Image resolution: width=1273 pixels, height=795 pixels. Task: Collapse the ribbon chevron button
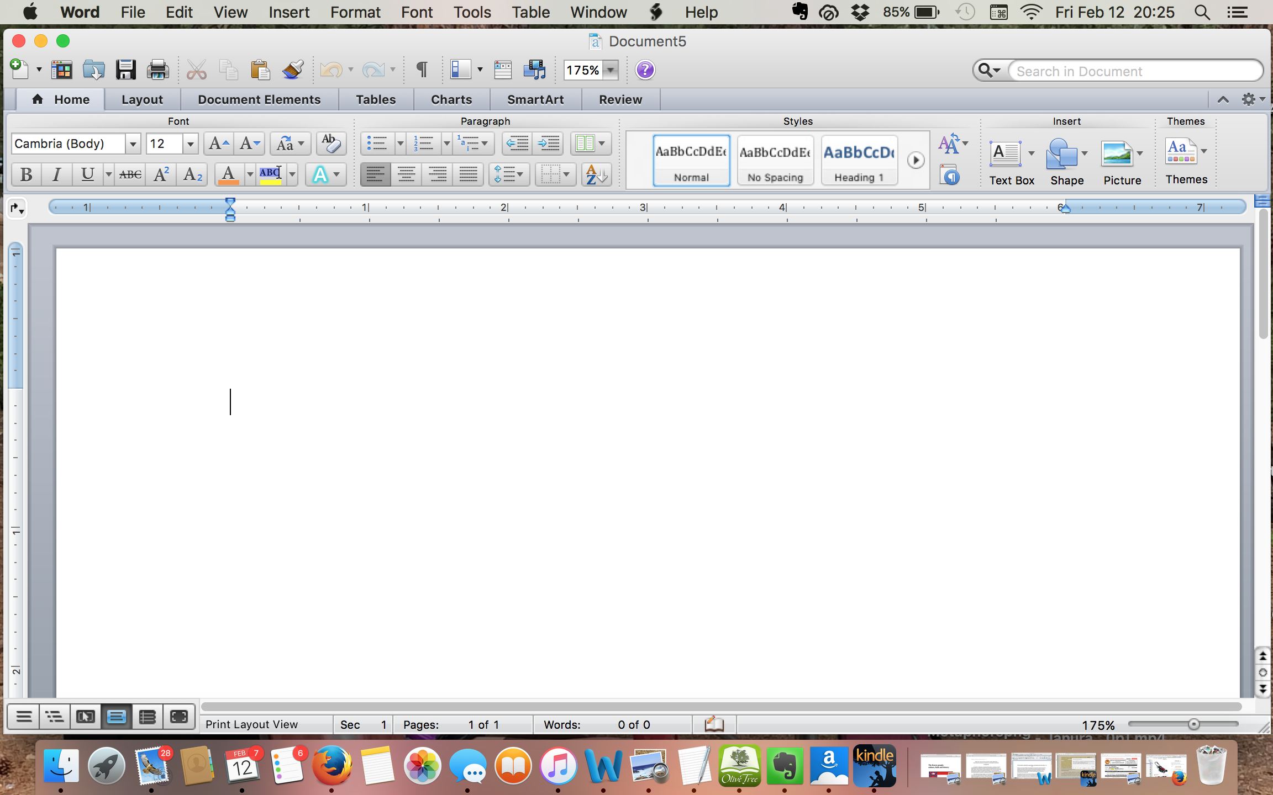point(1223,100)
